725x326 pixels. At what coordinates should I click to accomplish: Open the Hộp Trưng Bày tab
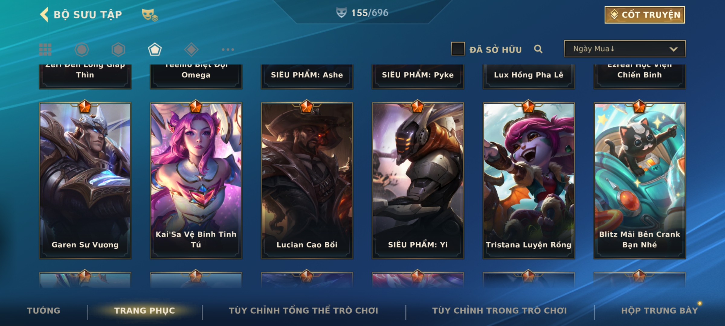coord(659,311)
